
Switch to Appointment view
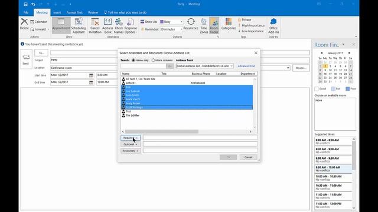61,25
